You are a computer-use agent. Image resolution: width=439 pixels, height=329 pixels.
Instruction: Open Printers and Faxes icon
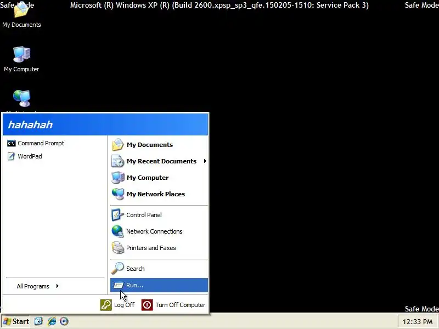click(117, 248)
